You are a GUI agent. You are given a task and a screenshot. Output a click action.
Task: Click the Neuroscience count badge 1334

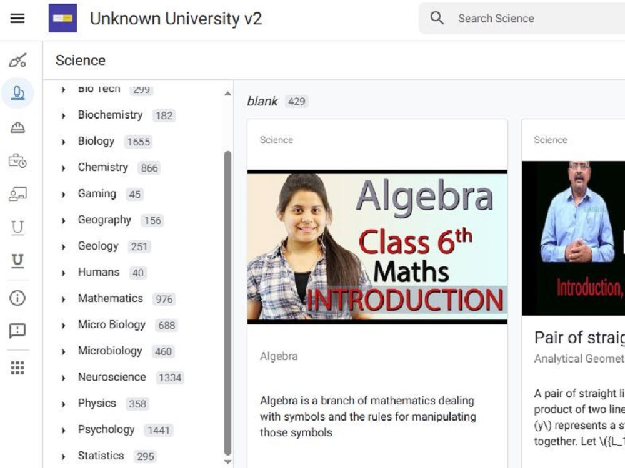pos(170,378)
